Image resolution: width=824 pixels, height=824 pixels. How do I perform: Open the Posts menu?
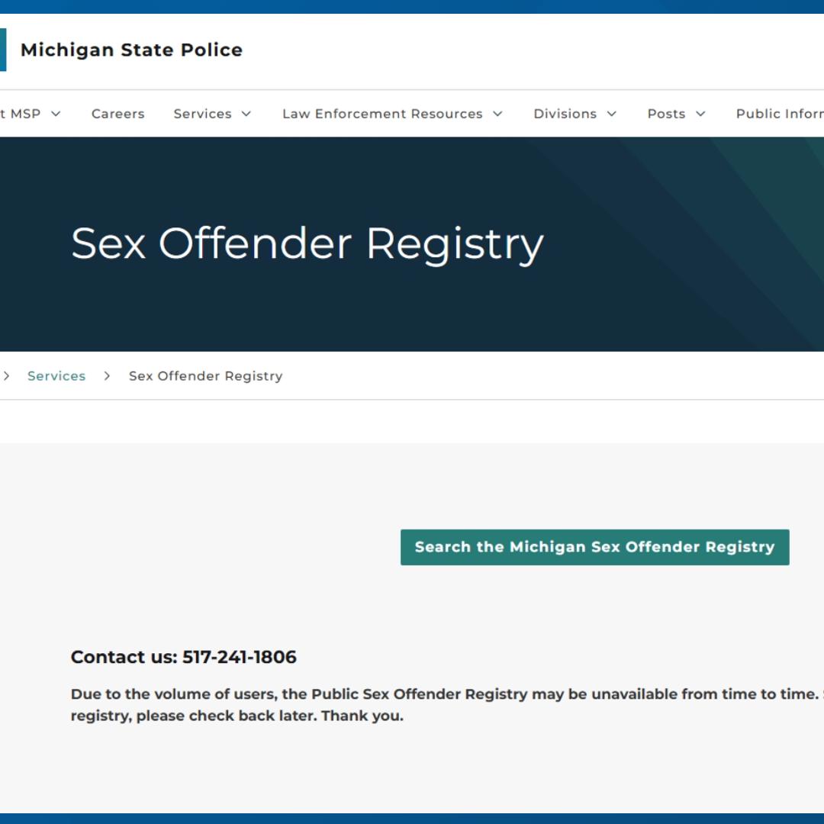pyautogui.click(x=666, y=114)
